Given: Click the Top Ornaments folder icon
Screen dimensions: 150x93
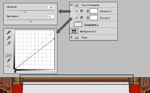Looking at the screenshot, I should coord(76,5).
